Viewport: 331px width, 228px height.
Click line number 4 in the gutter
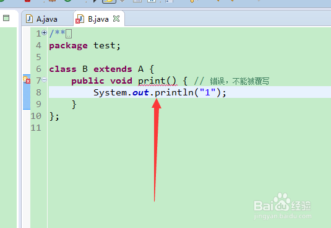point(38,45)
